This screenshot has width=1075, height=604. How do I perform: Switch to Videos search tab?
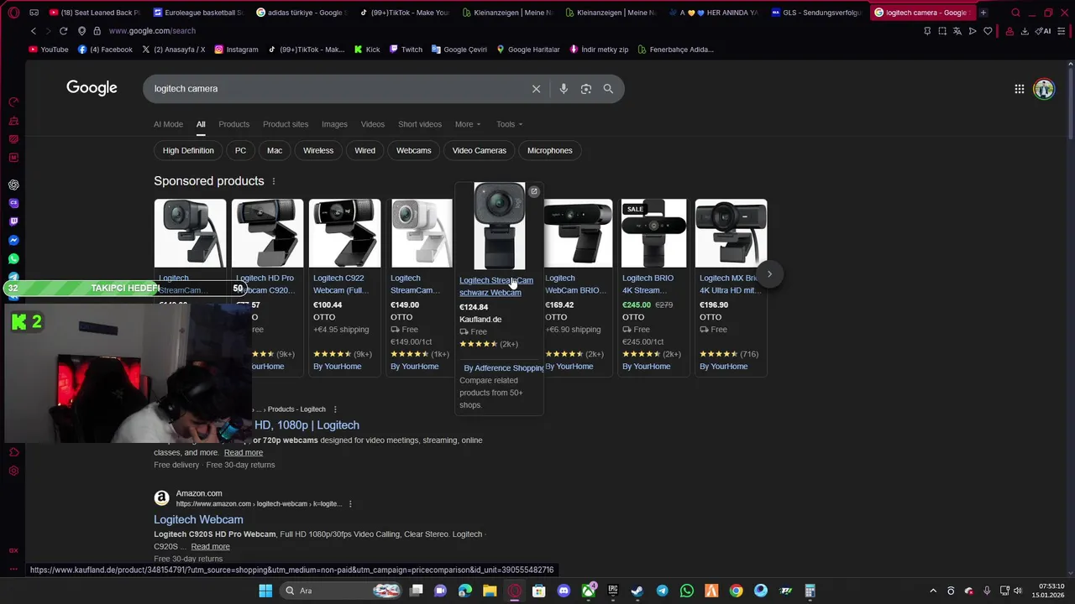pos(373,124)
